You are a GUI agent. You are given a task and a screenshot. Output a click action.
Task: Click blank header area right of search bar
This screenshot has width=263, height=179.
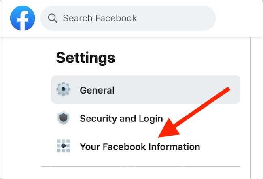(239, 18)
